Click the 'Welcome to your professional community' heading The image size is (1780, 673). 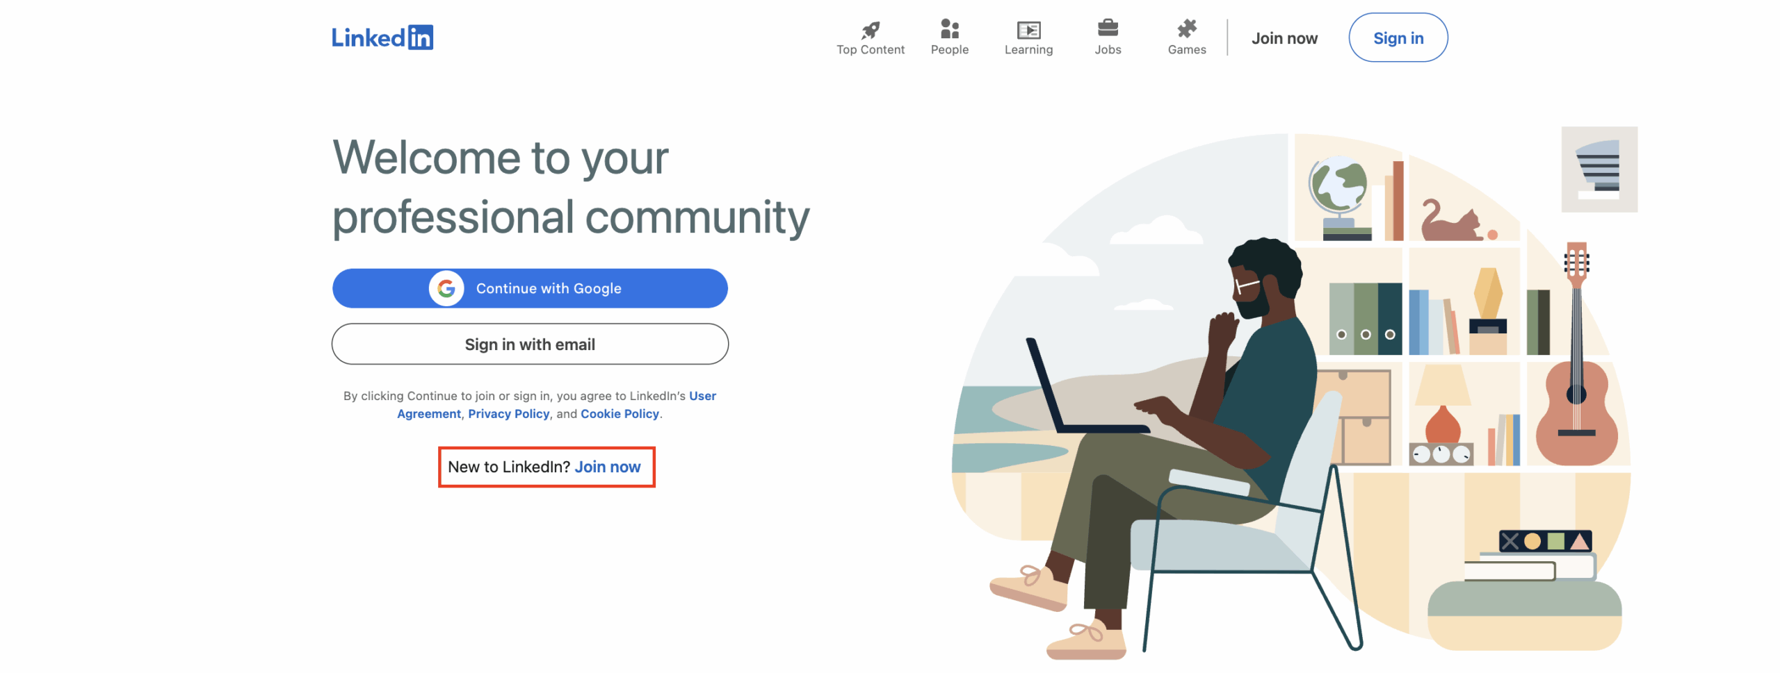570,188
